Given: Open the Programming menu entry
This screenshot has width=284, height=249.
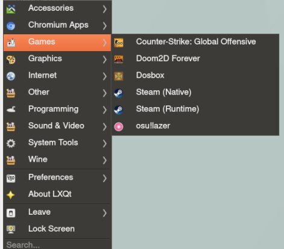Looking at the screenshot, I should tap(57, 110).
